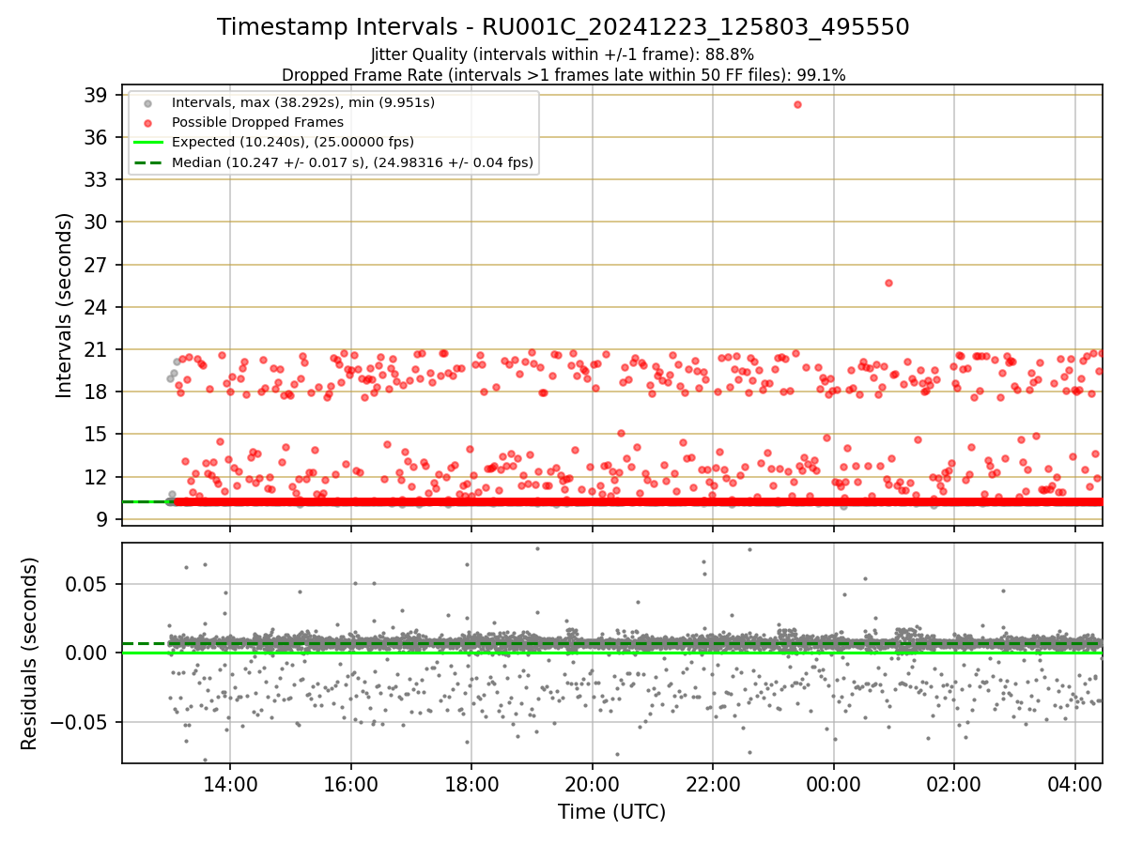Click the '20:00' x-axis tick label
Viewport: 1127px width, 845px height.
pyautogui.click(x=593, y=784)
